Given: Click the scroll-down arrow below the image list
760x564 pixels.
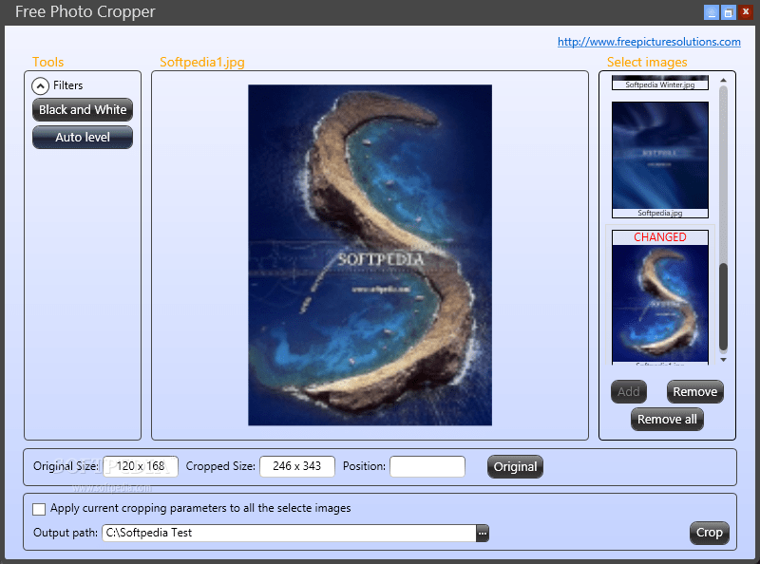Looking at the screenshot, I should pos(724,359).
